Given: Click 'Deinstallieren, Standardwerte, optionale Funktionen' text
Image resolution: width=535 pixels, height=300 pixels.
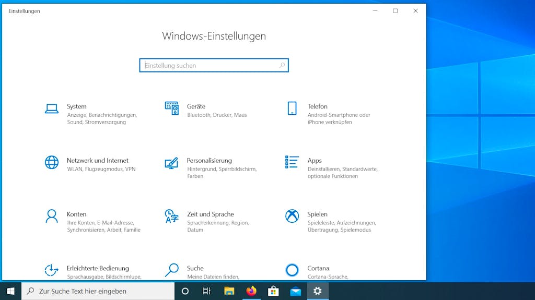Looking at the screenshot, I should point(343,173).
